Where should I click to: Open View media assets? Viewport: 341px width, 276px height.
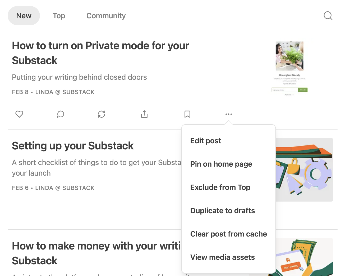pos(223,257)
